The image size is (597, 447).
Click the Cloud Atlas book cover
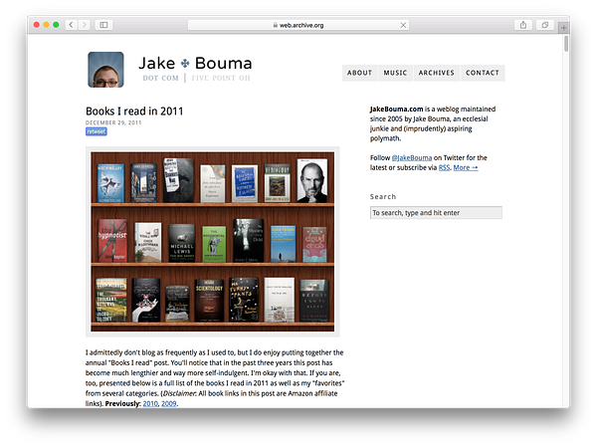coord(314,245)
